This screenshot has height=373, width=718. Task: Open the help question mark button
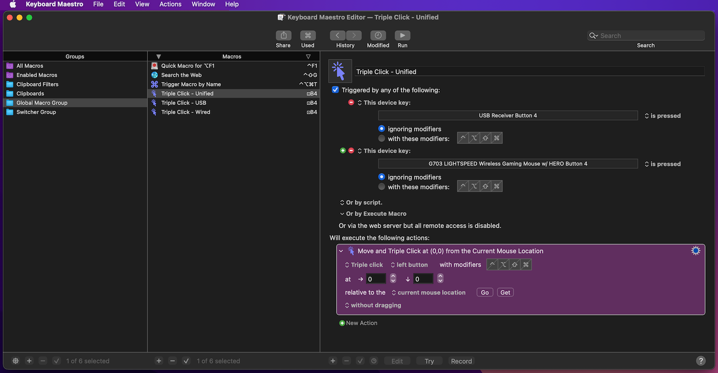[x=700, y=361]
